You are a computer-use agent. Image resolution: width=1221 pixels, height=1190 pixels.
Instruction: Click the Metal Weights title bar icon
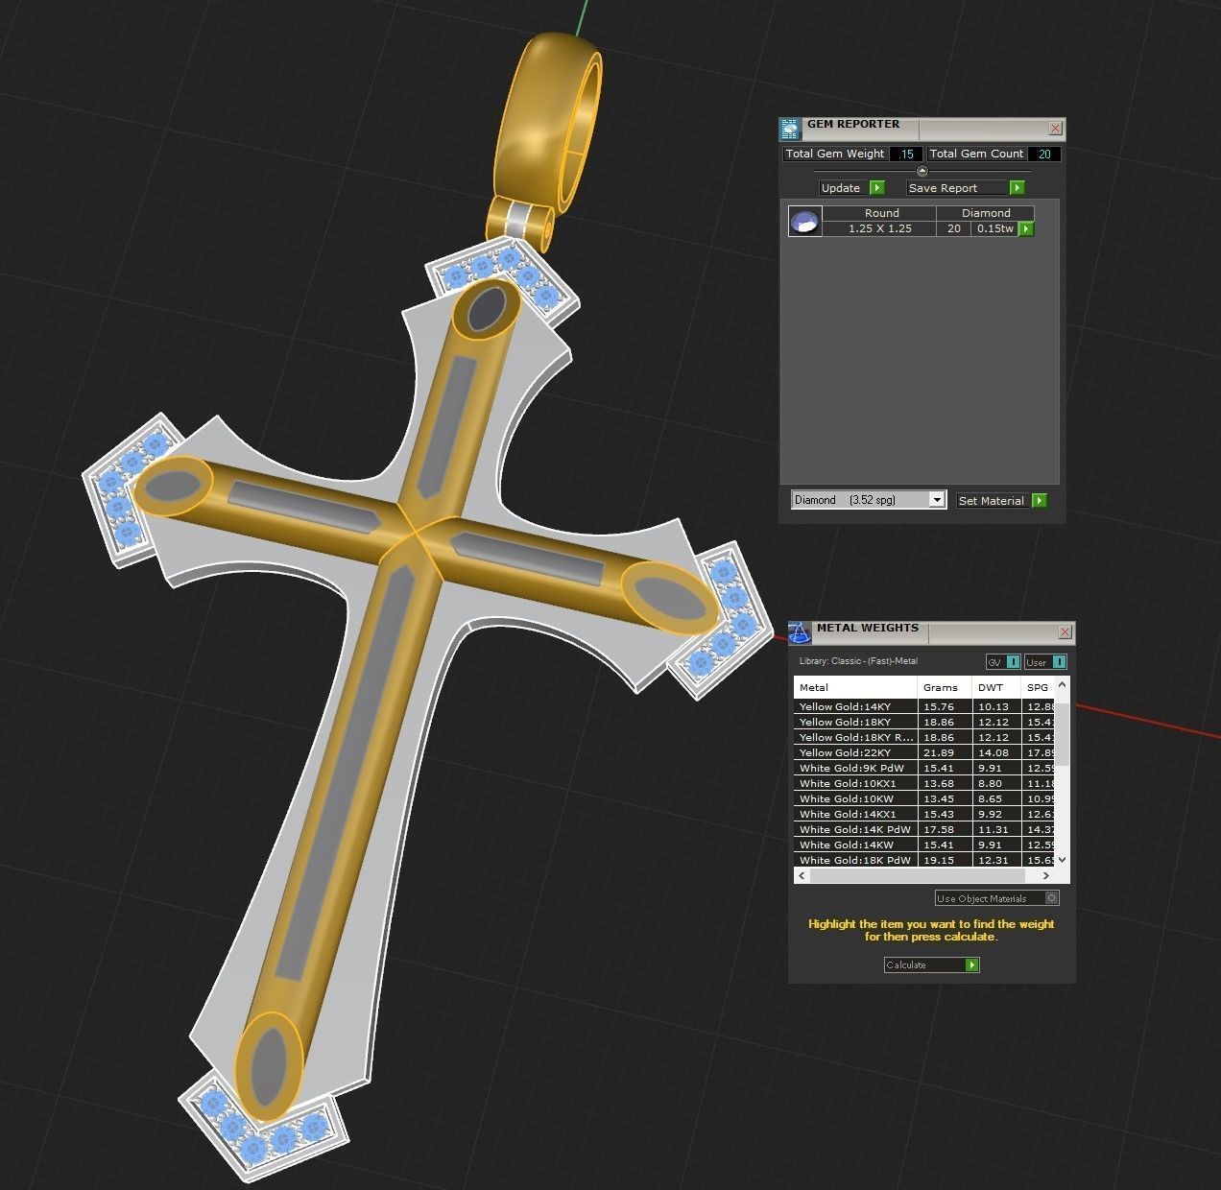click(800, 632)
